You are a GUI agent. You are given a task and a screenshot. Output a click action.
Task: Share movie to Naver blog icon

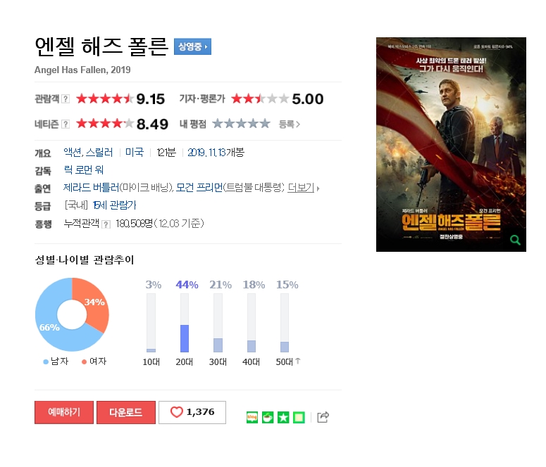pyautogui.click(x=252, y=417)
